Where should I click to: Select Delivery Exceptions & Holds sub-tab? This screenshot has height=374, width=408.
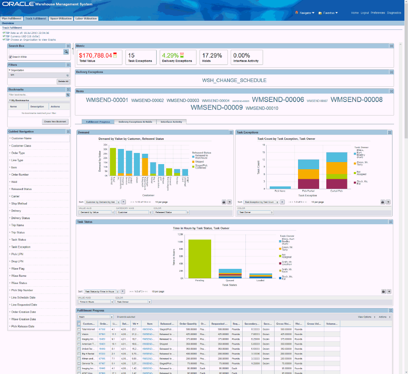pyautogui.click(x=135, y=122)
